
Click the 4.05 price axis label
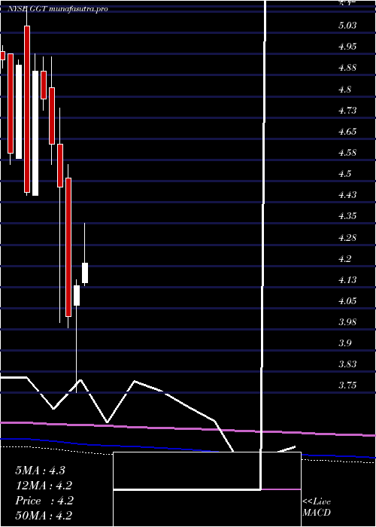tap(347, 301)
